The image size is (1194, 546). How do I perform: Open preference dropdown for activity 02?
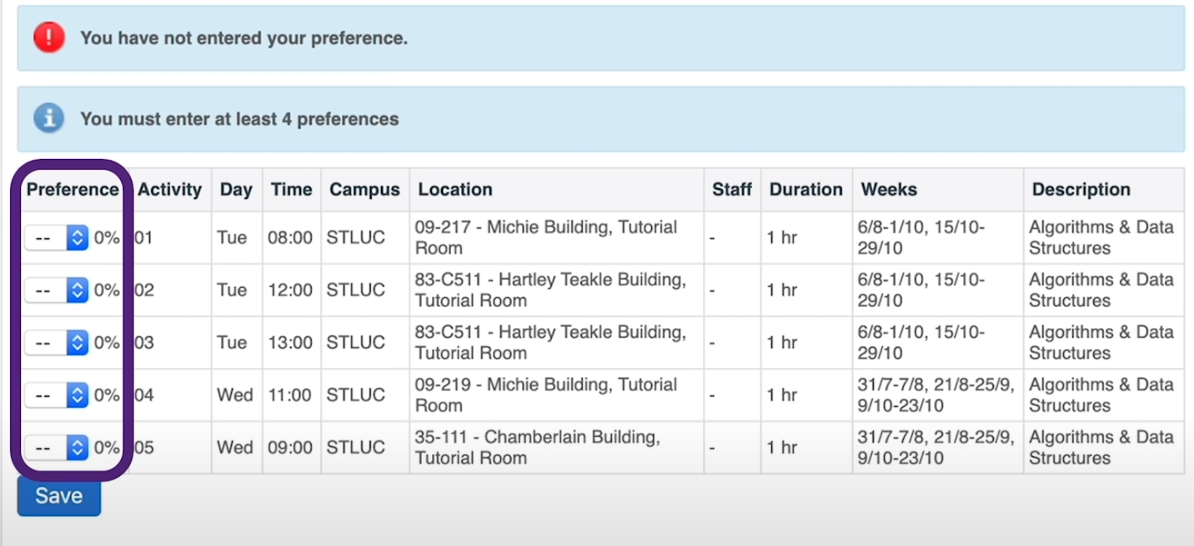pyautogui.click(x=56, y=291)
